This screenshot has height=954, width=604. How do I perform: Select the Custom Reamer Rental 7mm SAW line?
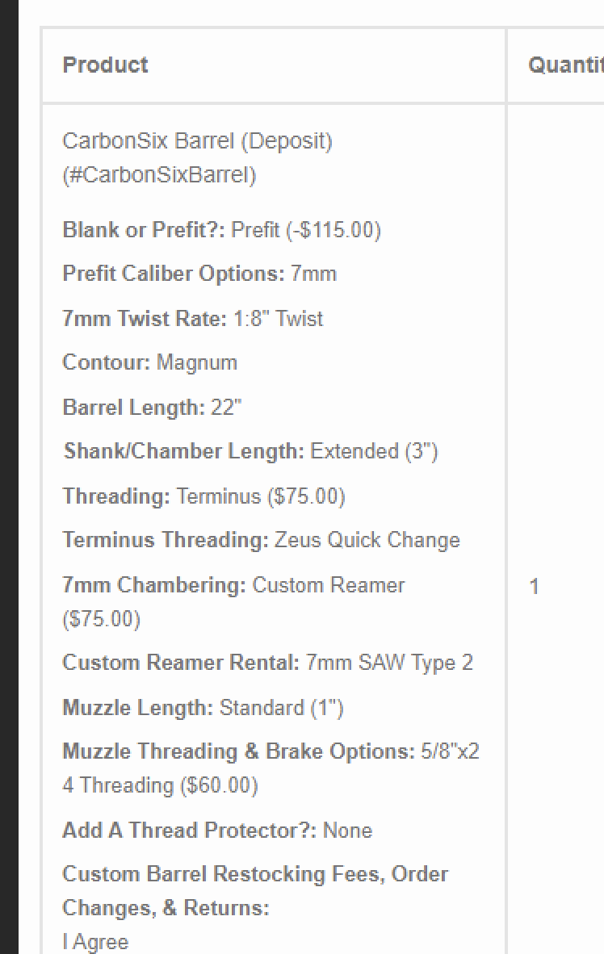[267, 663]
